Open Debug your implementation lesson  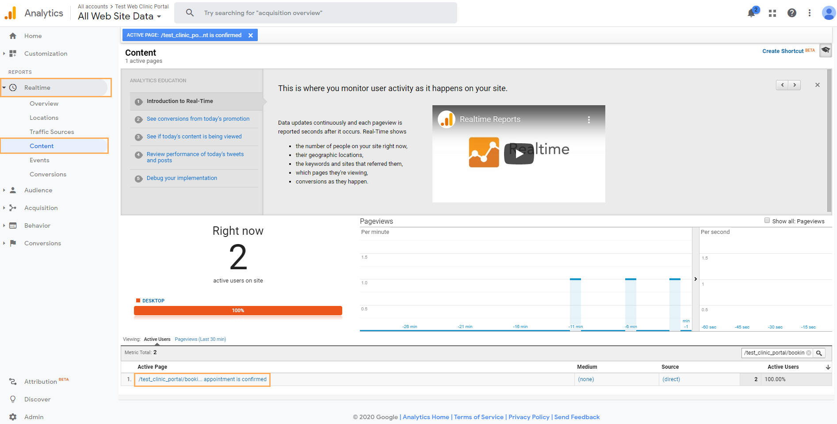pos(182,178)
